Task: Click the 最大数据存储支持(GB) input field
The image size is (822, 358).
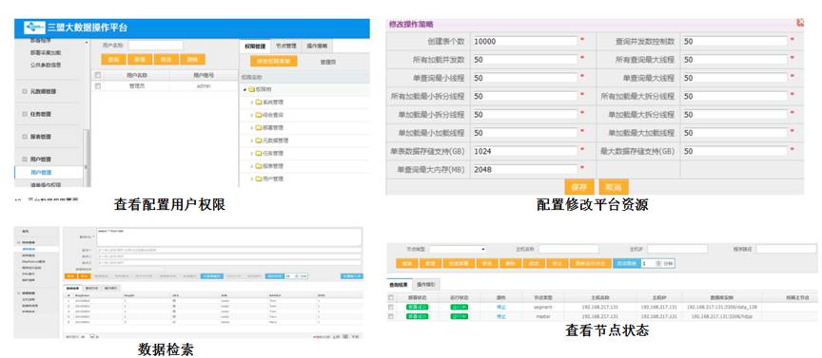Action: click(735, 151)
